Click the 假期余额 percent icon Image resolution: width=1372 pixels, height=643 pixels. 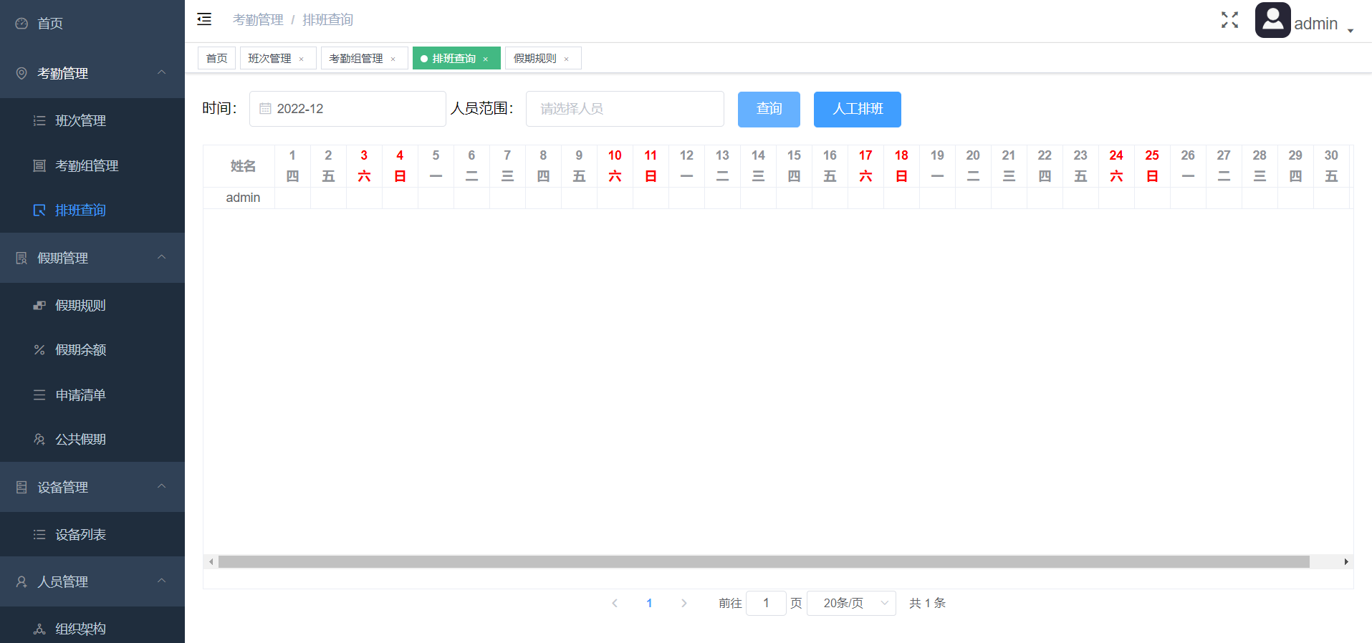(39, 349)
